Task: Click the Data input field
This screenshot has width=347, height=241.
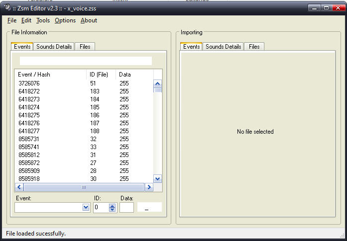Action: tap(126, 207)
